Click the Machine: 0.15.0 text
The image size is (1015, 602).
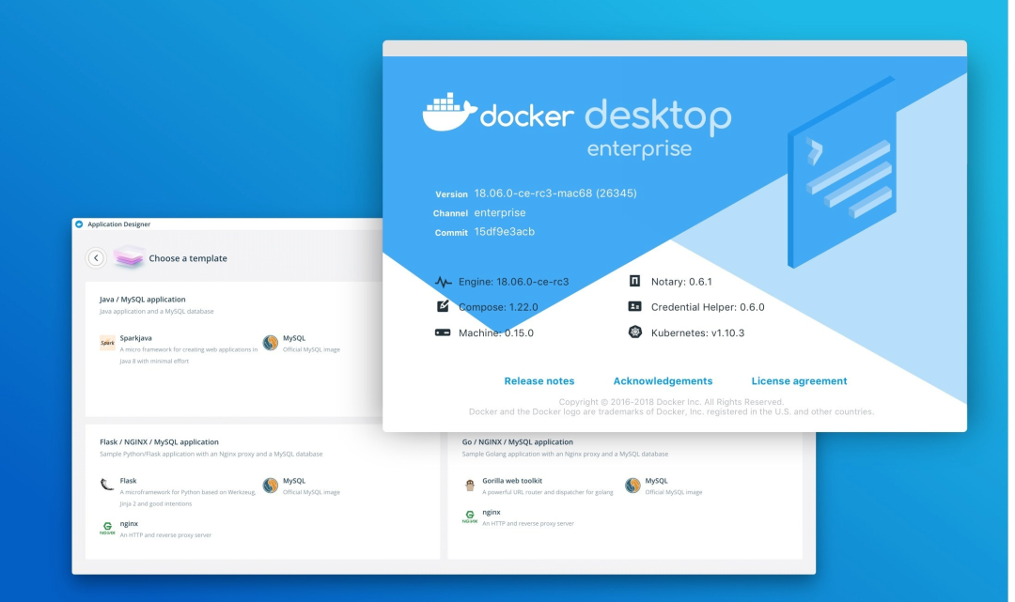pyautogui.click(x=496, y=333)
